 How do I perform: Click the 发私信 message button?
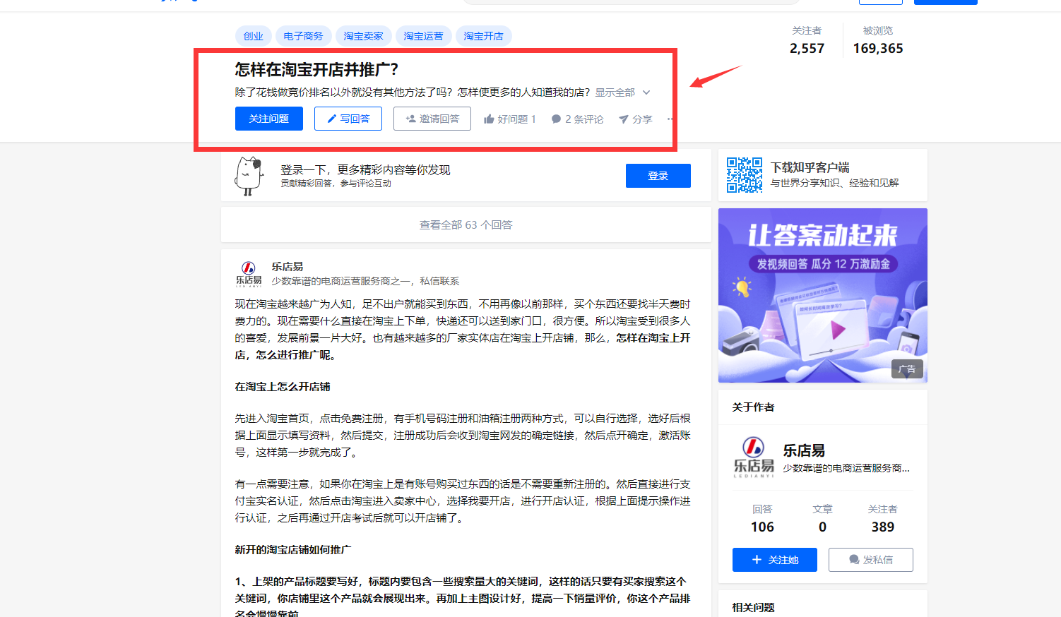871,560
